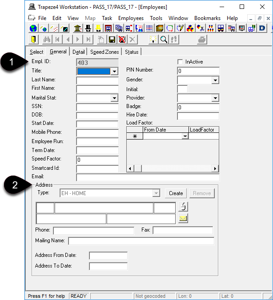Open the Provider dropdown
Viewport: 273px width, 300px height.
tap(215, 98)
